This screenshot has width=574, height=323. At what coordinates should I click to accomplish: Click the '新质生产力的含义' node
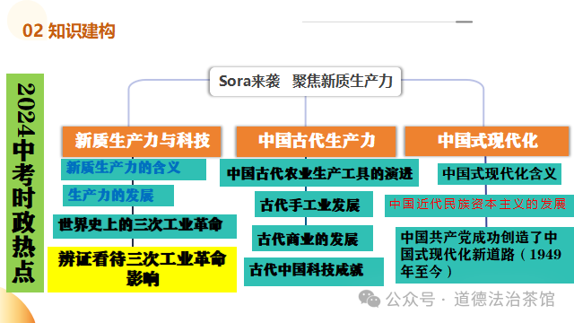(134, 169)
